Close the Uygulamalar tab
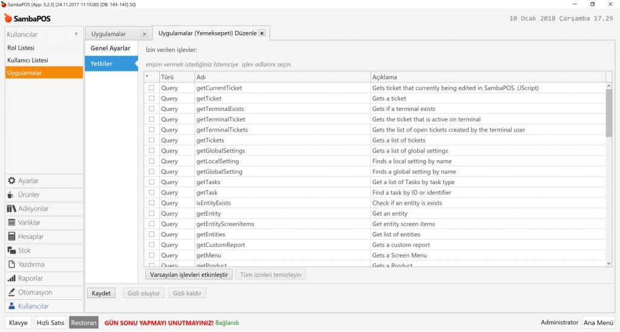The height and width of the screenshot is (332, 620). click(x=144, y=34)
